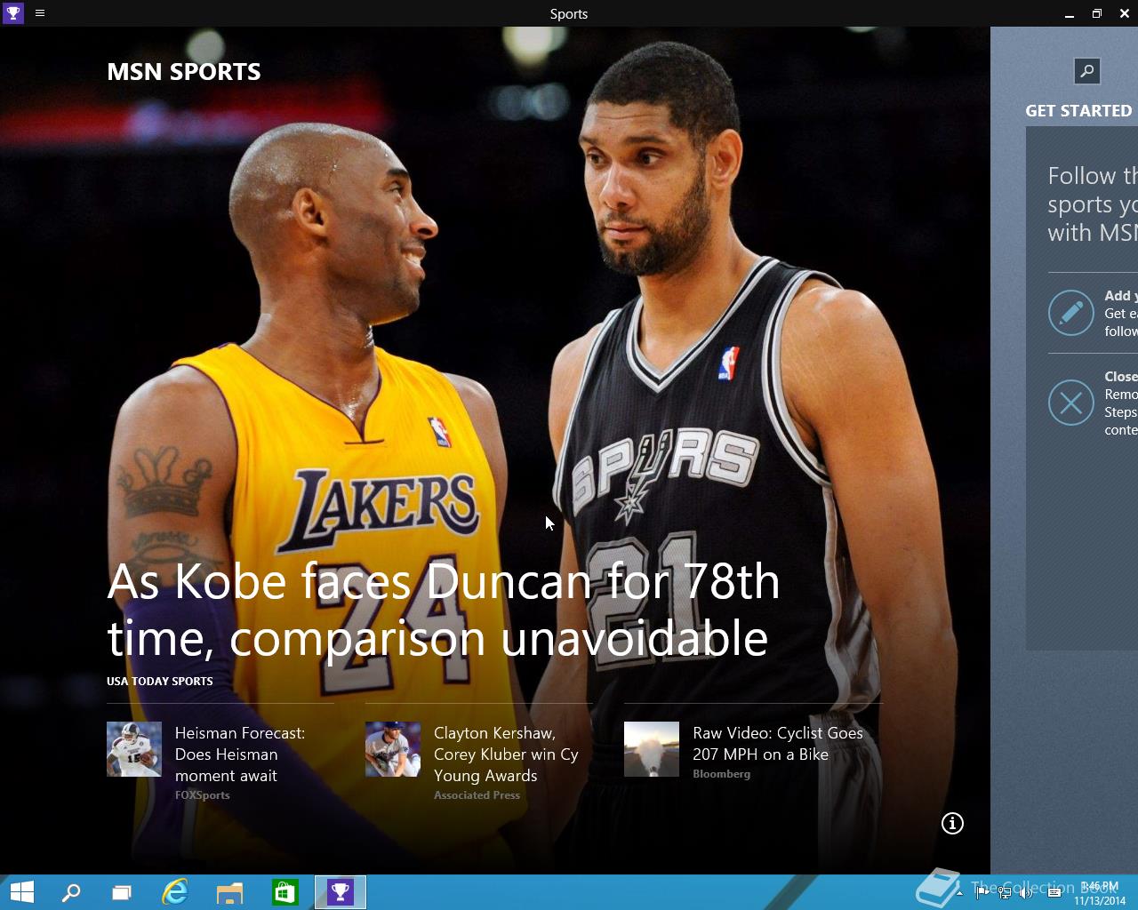Screen dimensions: 1138x910
Task: Click the Associated Press source label
Action: click(477, 795)
